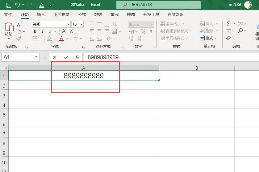Copy the selection
The width and height of the screenshot is (259, 172).
pos(19,31)
